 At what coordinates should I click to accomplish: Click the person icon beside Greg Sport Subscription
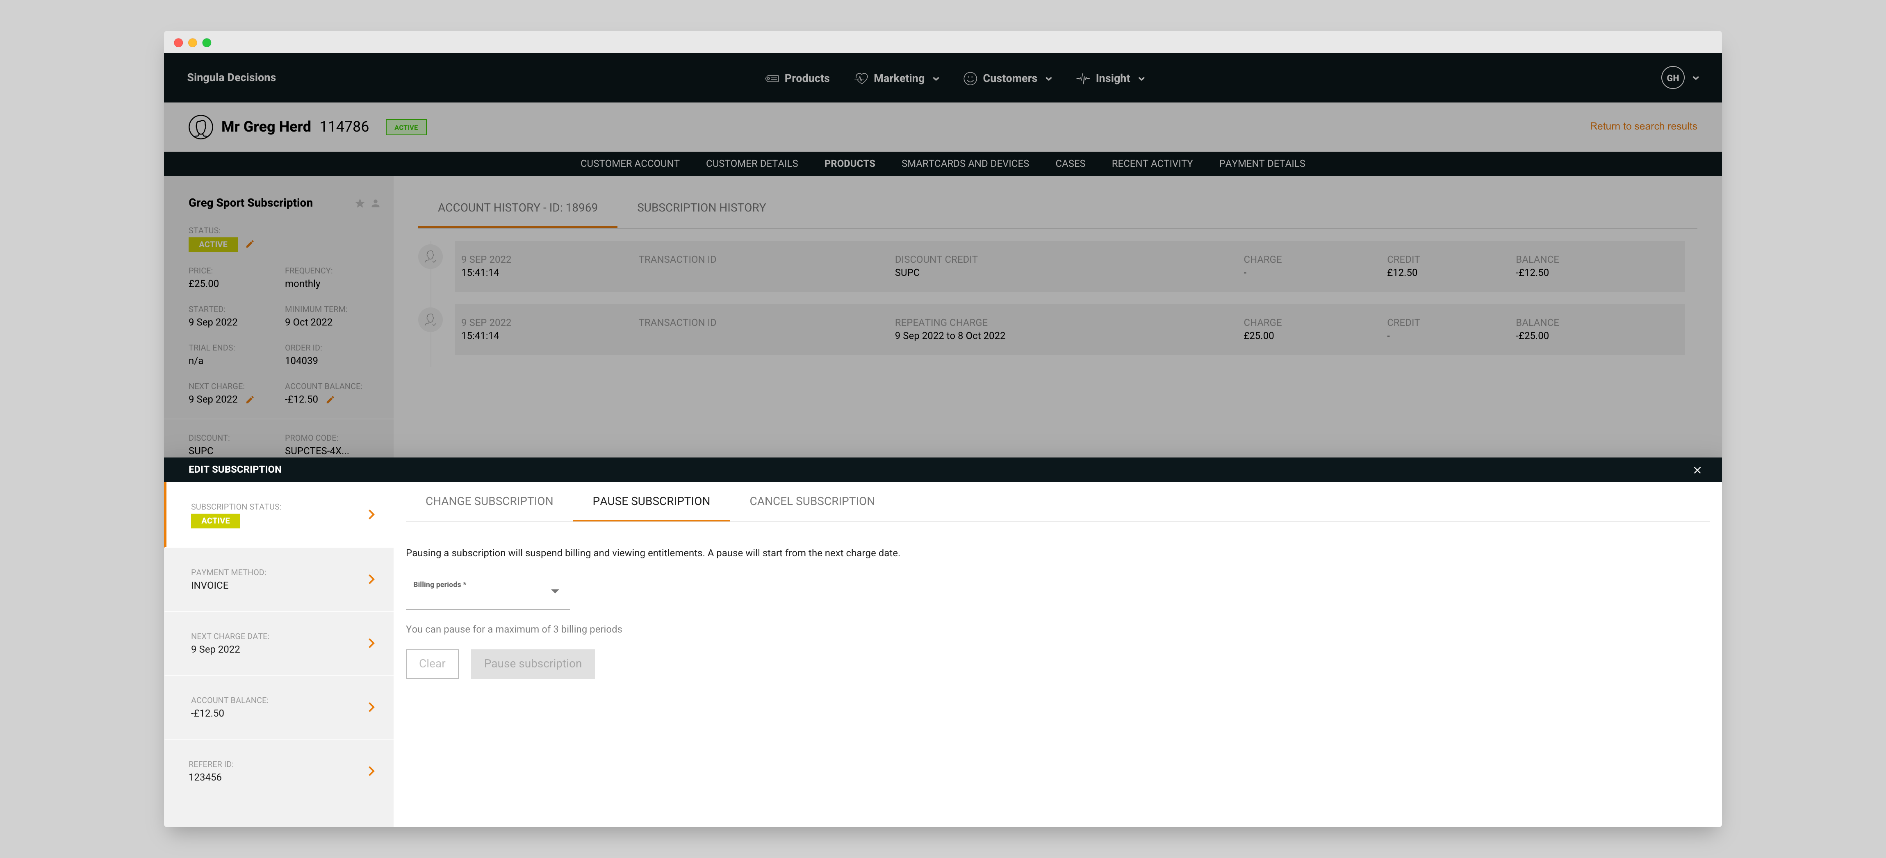pyautogui.click(x=376, y=203)
